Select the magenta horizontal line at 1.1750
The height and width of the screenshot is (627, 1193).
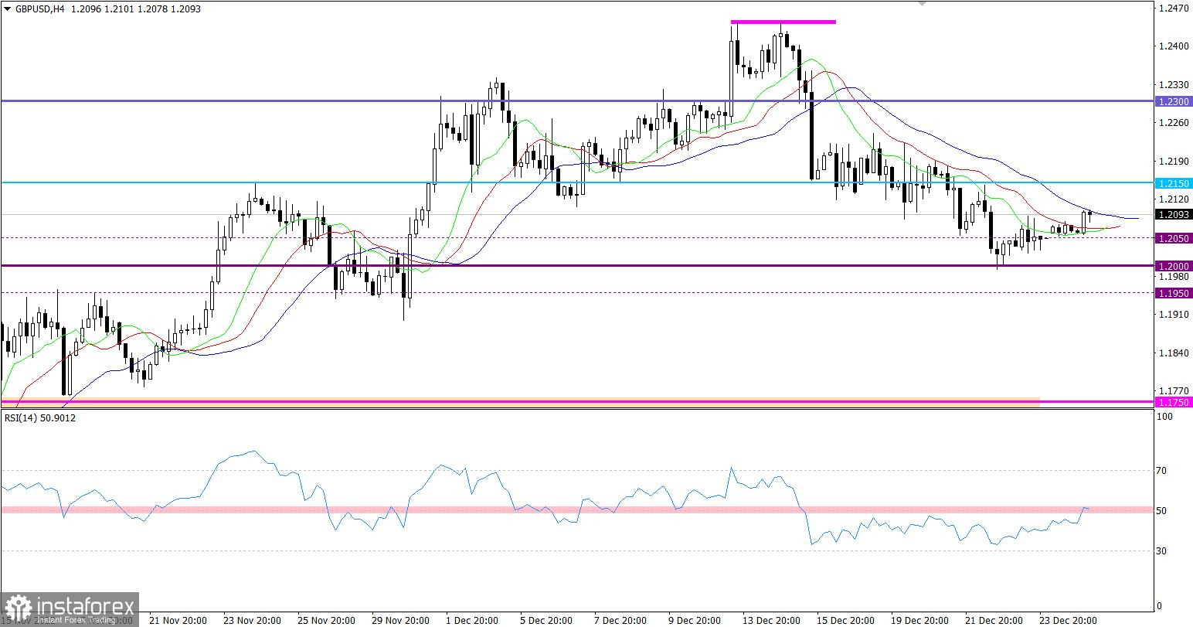coord(577,402)
